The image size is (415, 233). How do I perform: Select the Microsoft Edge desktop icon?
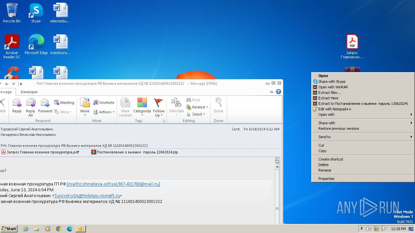pyautogui.click(x=36, y=44)
